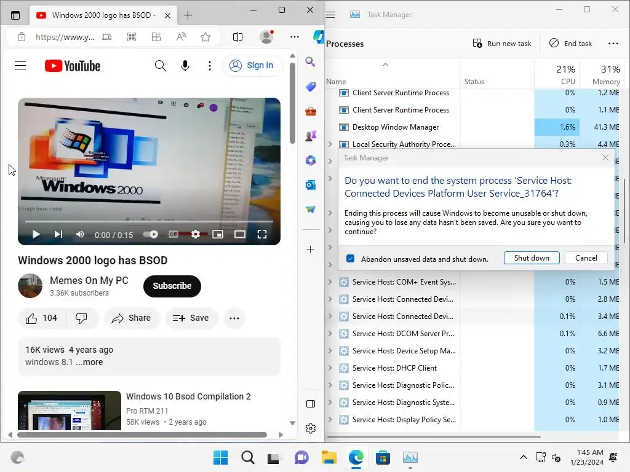This screenshot has height=472, width=630.
Task: Open Task Manager more options ellipsis
Action: click(x=613, y=44)
